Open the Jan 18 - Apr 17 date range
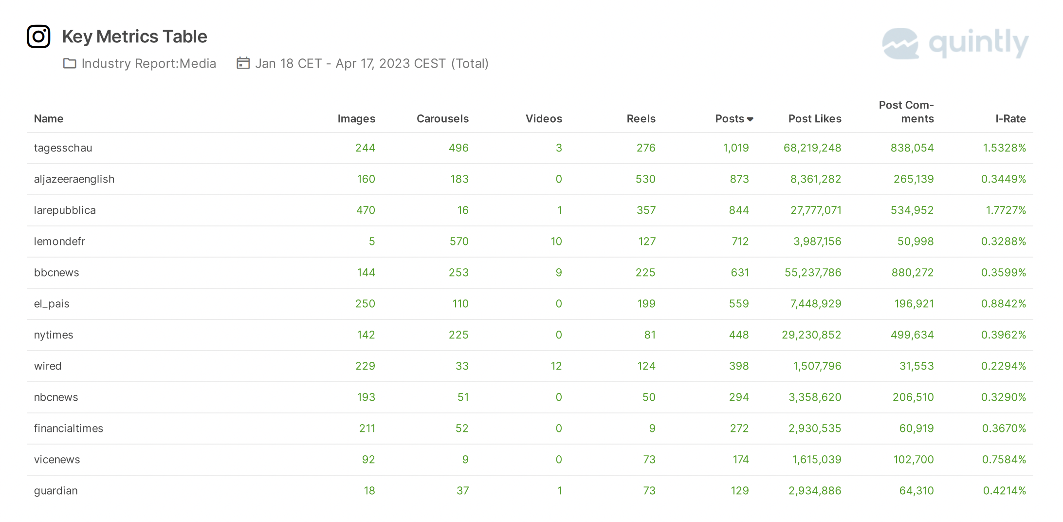The height and width of the screenshot is (522, 1063). pyautogui.click(x=372, y=64)
